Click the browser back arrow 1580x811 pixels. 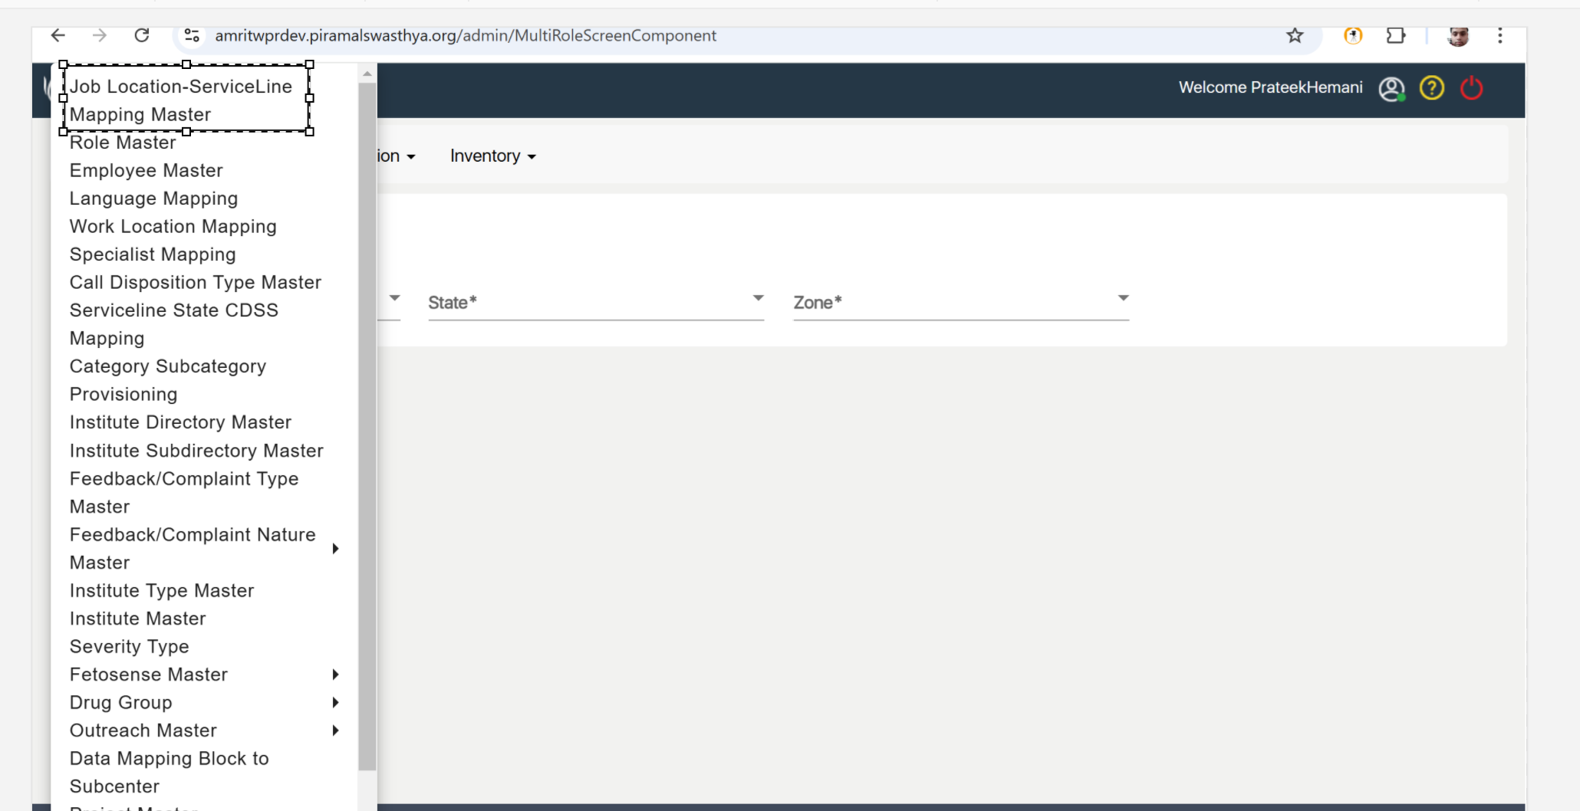point(58,35)
